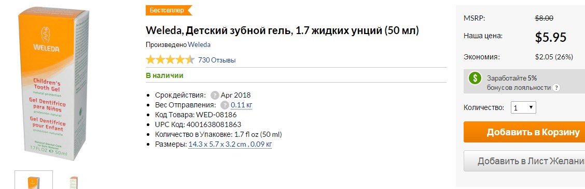Image resolution: width=585 pixels, height=189 pixels.
Task: Click the help icon beside Срок действия
Action: pyautogui.click(x=215, y=95)
